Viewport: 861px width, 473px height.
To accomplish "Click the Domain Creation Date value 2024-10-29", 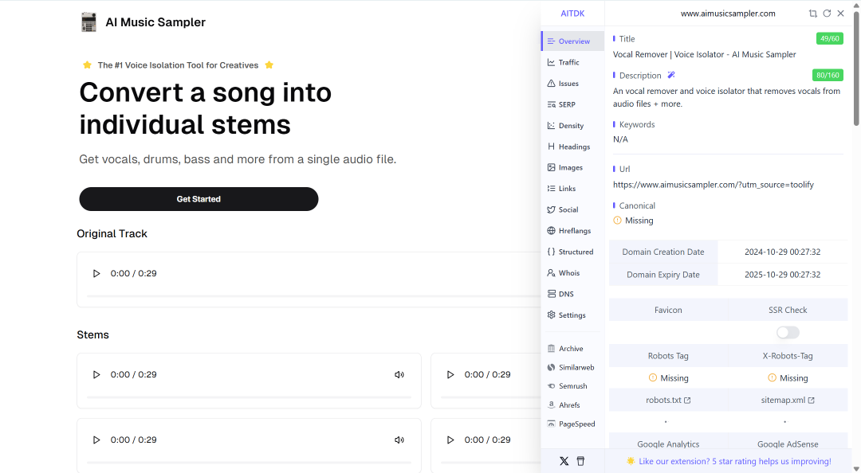I will pyautogui.click(x=783, y=252).
